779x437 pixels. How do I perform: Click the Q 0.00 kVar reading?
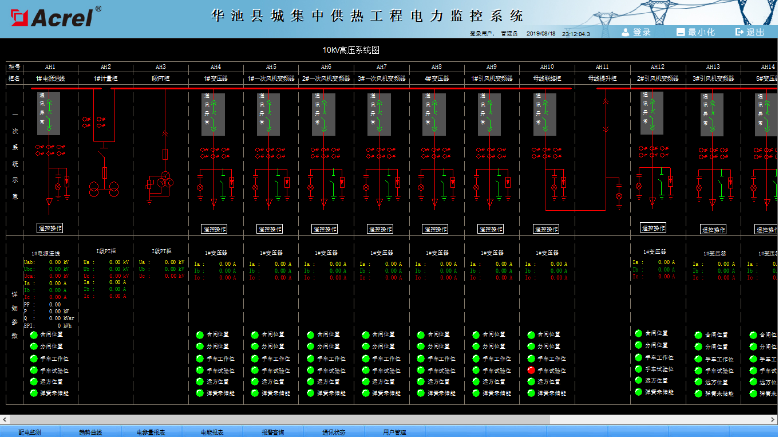[x=49, y=318]
